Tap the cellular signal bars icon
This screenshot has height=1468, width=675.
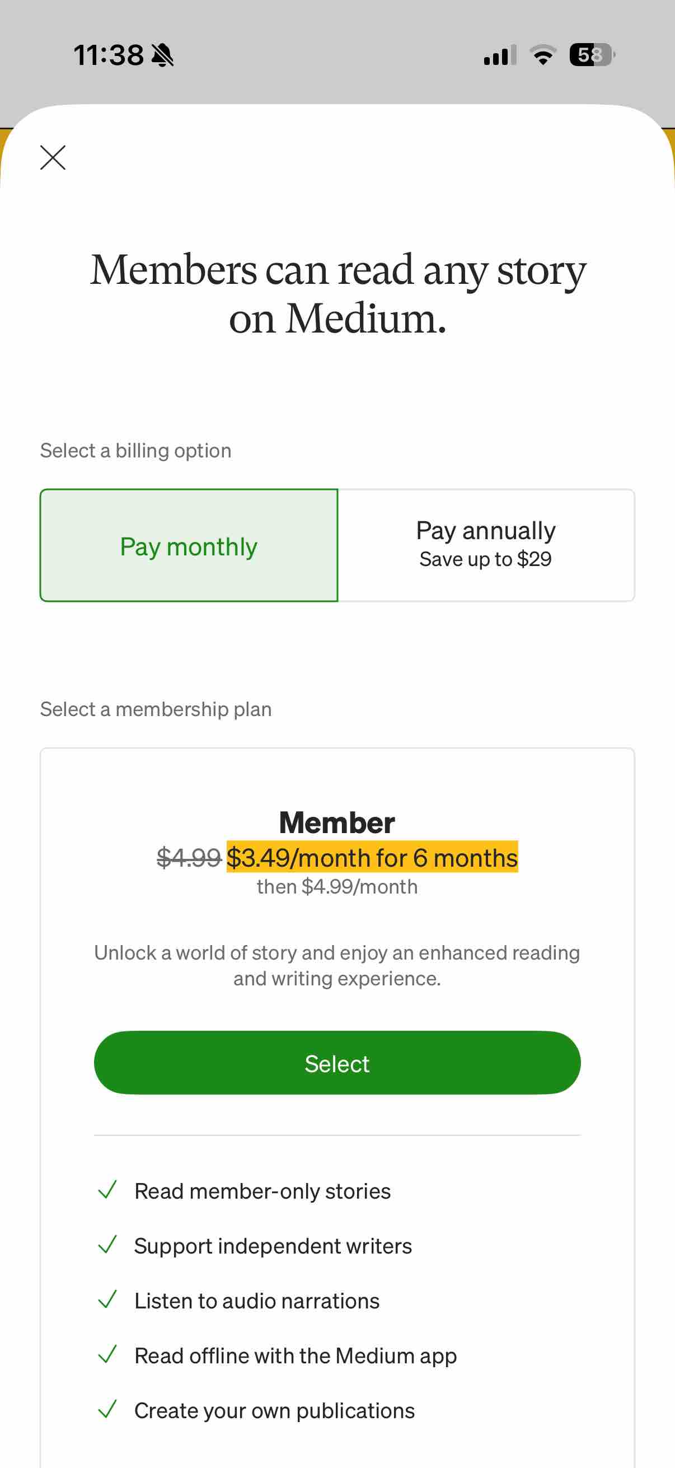500,55
